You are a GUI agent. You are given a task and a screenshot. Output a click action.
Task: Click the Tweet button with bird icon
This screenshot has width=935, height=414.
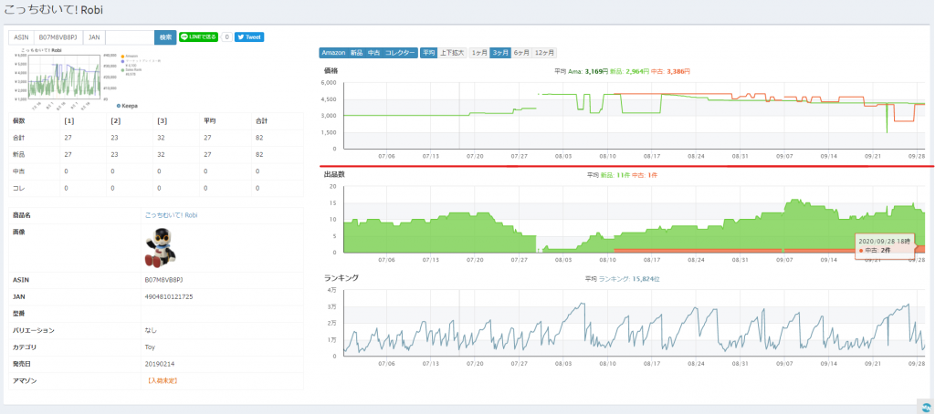pyautogui.click(x=249, y=37)
